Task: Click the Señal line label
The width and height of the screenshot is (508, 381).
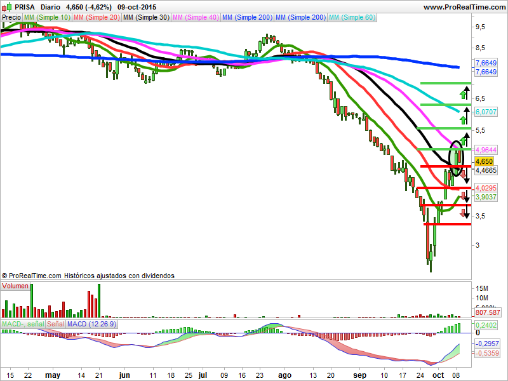Action: click(x=56, y=324)
